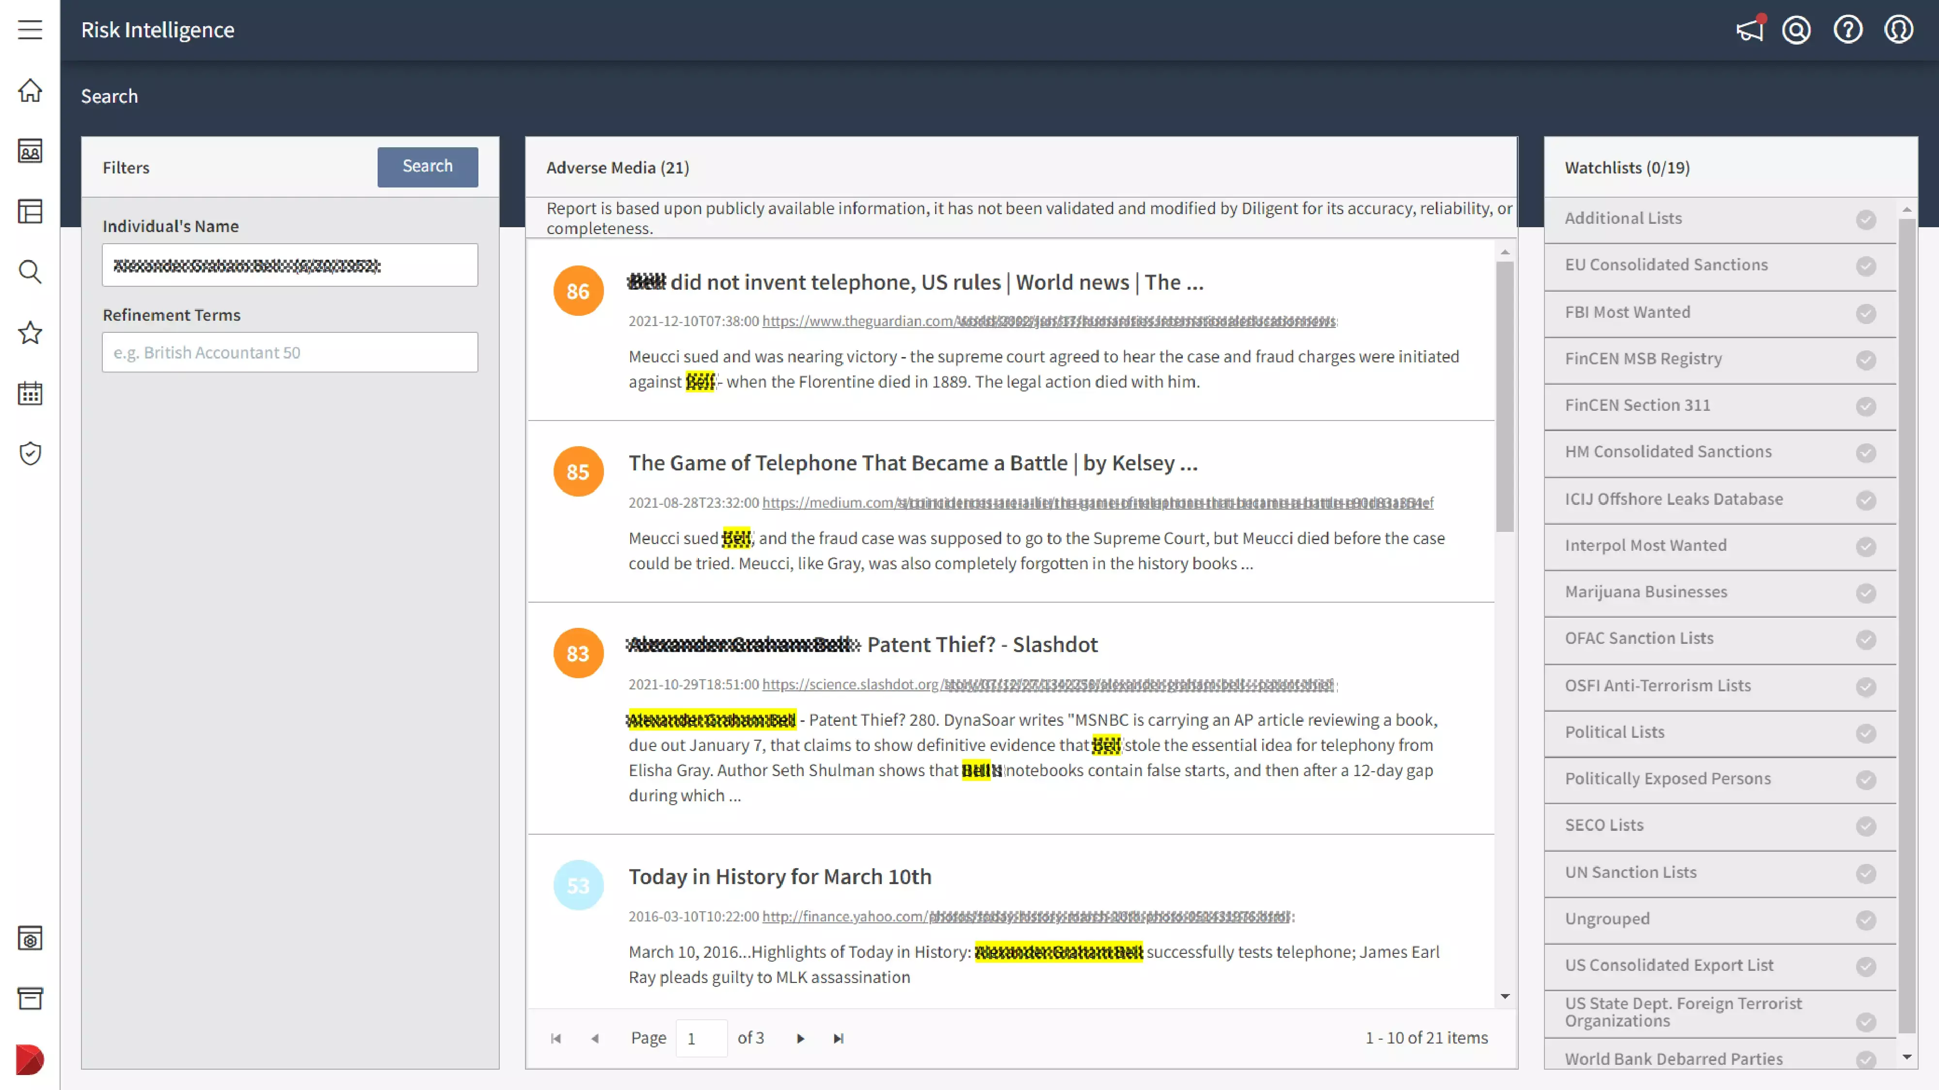Image resolution: width=1939 pixels, height=1090 pixels.
Task: Toggle FinCEN Section 311 check
Action: [1866, 407]
